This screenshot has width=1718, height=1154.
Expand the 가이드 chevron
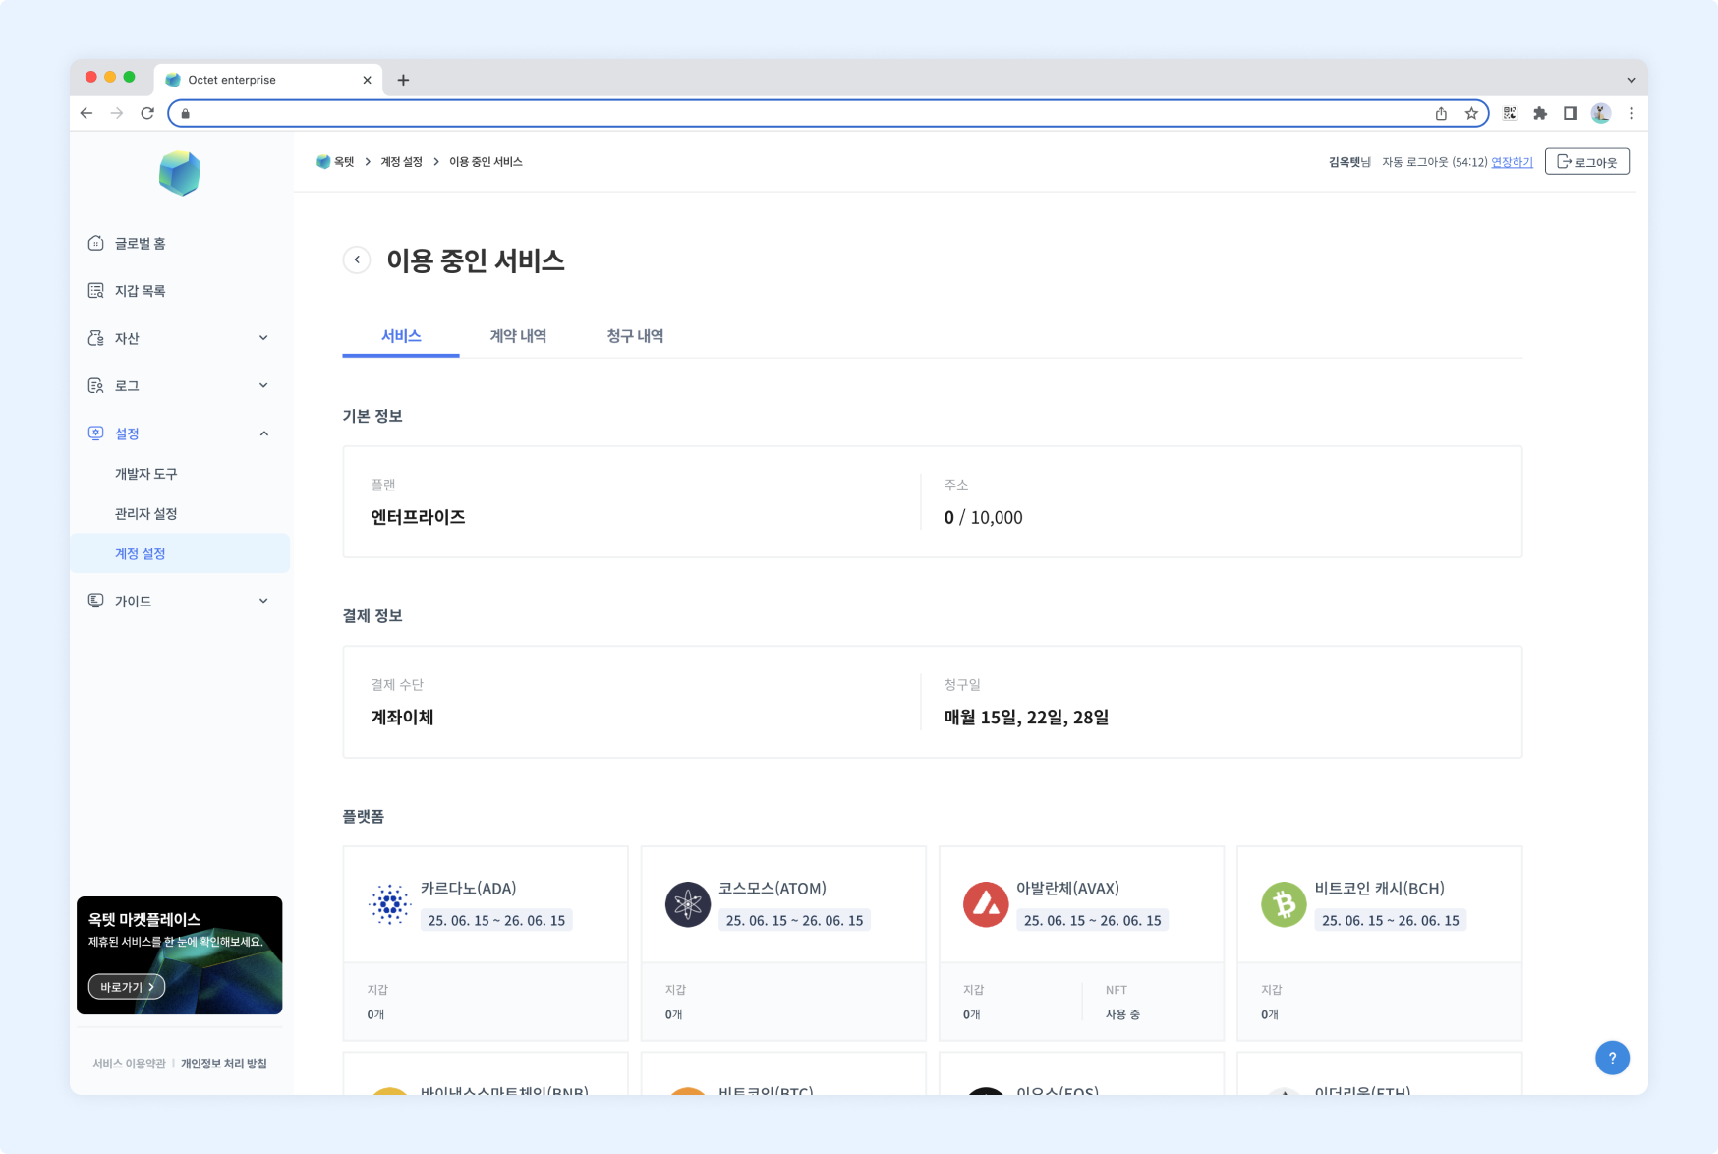tap(263, 601)
